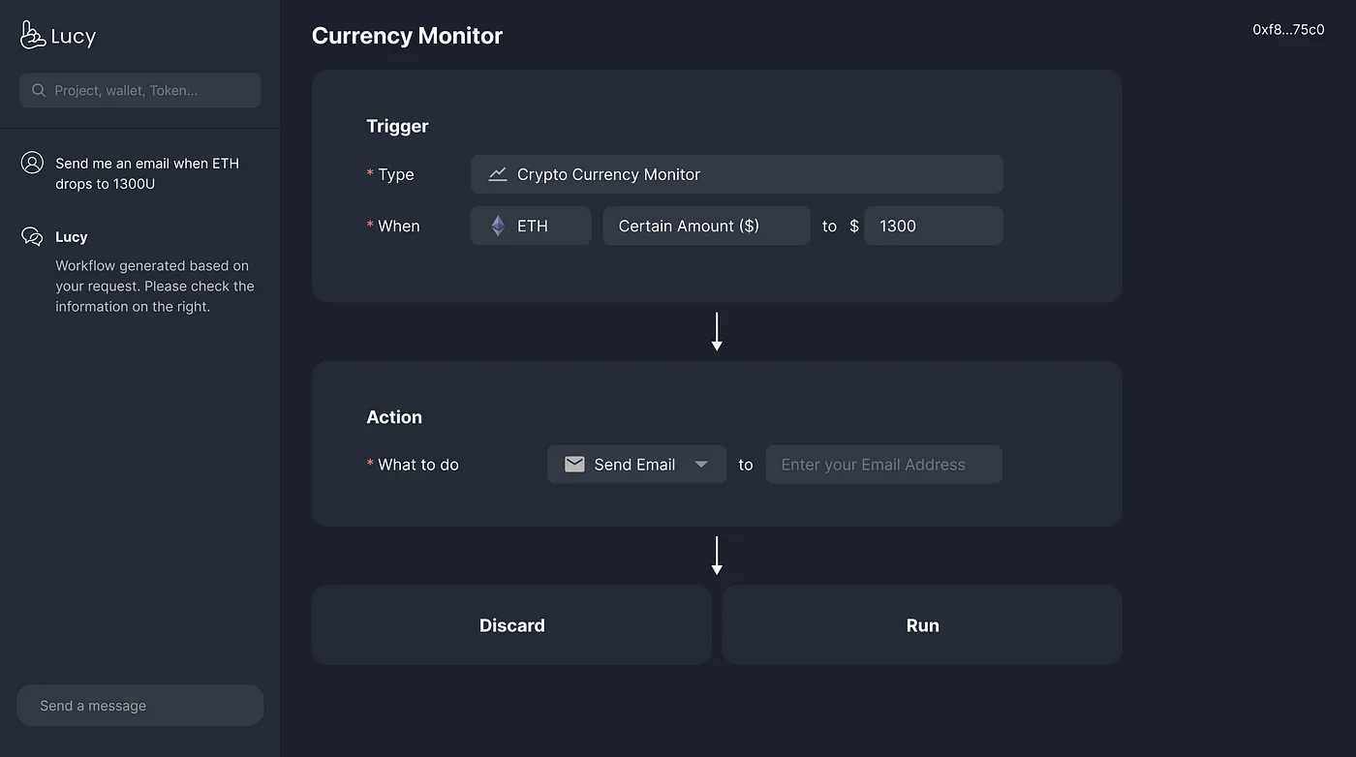Open the Certain Amount ($) condition dropdown
The height and width of the screenshot is (757, 1356).
[706, 226]
